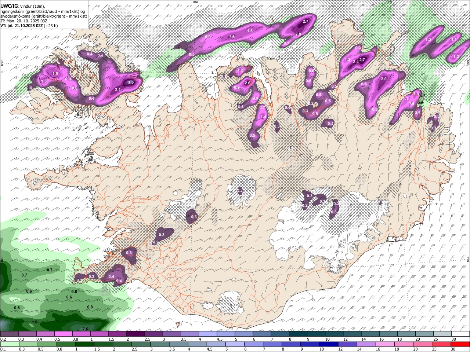The image size is (470, 352).
Task: Click the bright red swatch after 30 in the lower scale
Action: pyautogui.click(x=460, y=344)
